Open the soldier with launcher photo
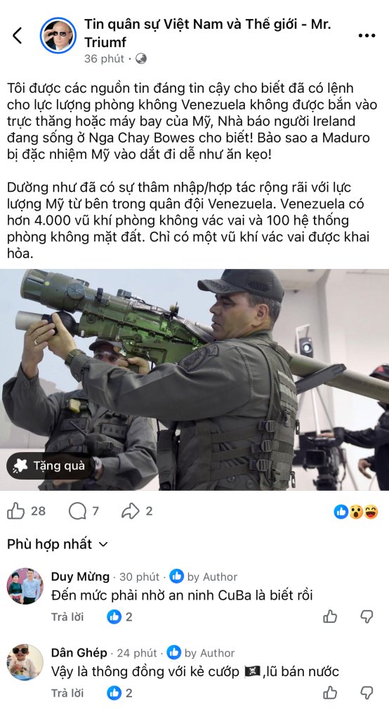 tap(194, 380)
